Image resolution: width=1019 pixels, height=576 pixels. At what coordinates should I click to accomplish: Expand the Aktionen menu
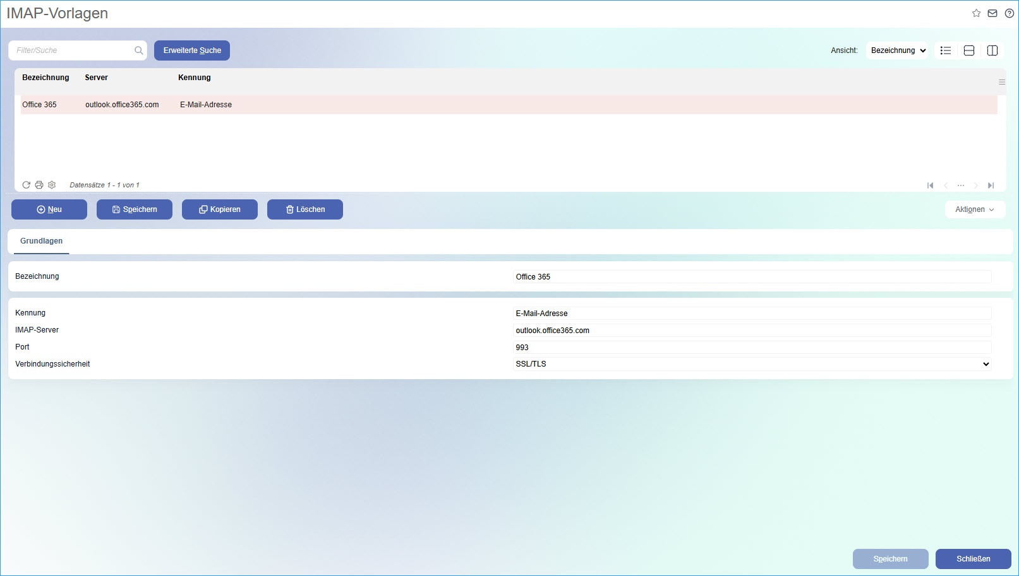click(x=975, y=209)
